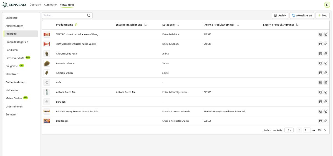Edit the BiFi Ranger product
333x156 pixels.
(326, 121)
